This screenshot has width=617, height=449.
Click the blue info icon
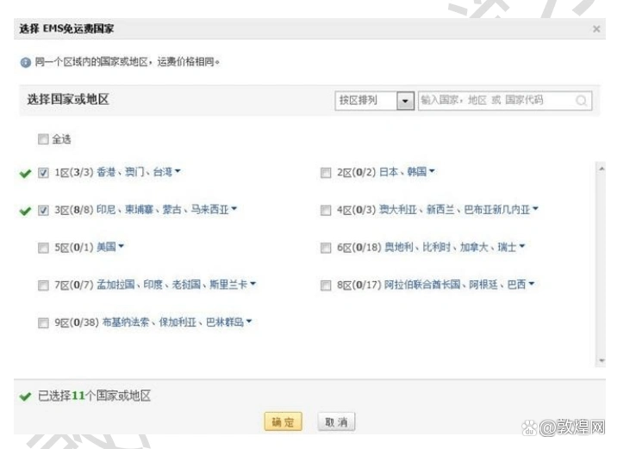[26, 62]
